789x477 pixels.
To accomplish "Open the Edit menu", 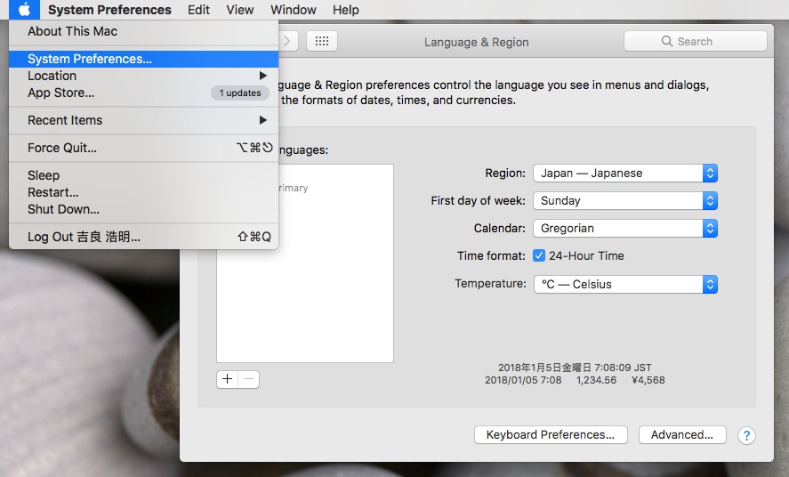I will pos(198,10).
